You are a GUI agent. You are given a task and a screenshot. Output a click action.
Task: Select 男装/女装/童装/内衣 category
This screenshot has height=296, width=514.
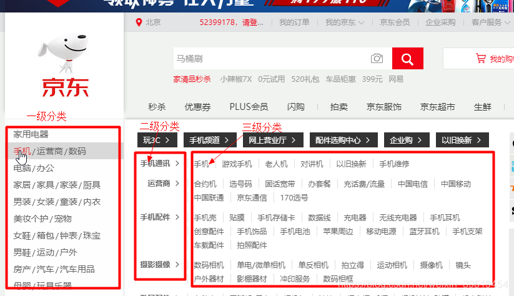57,202
